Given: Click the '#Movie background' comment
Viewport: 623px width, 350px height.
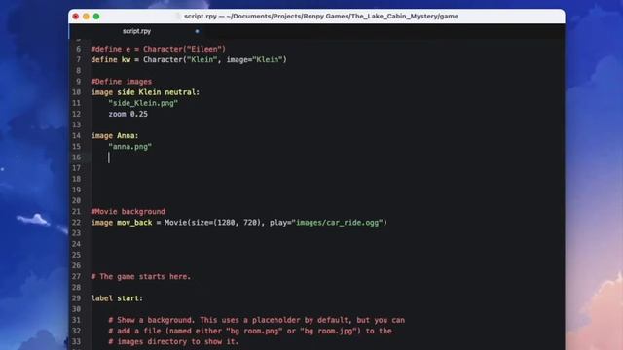Looking at the screenshot, I should [128, 212].
